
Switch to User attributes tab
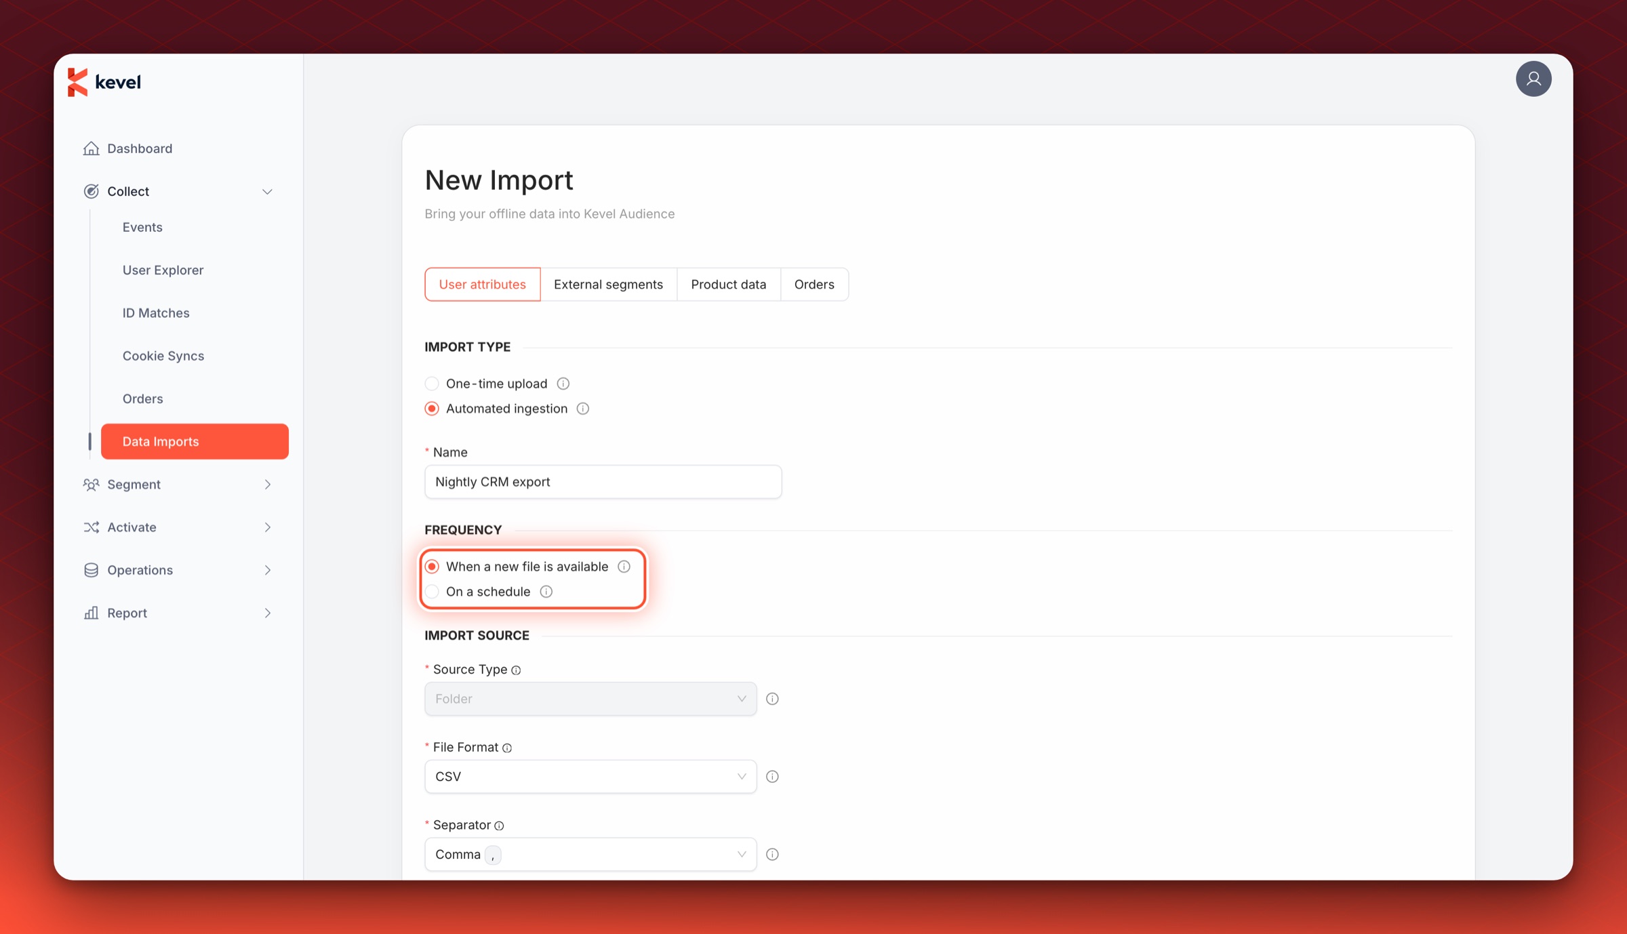[483, 285]
